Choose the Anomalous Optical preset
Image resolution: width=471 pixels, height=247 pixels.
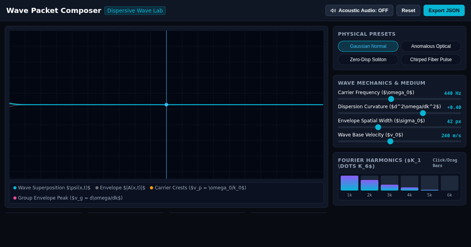[431, 46]
